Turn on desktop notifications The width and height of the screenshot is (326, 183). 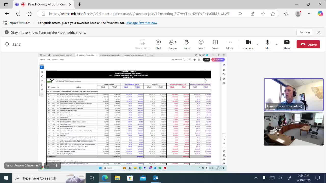[304, 32]
